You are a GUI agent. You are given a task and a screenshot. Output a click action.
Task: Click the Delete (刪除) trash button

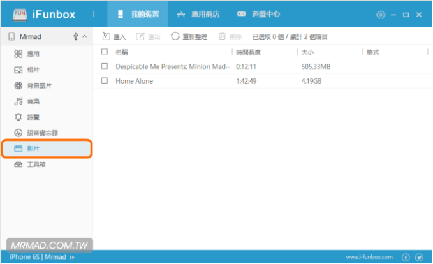pyautogui.click(x=230, y=36)
